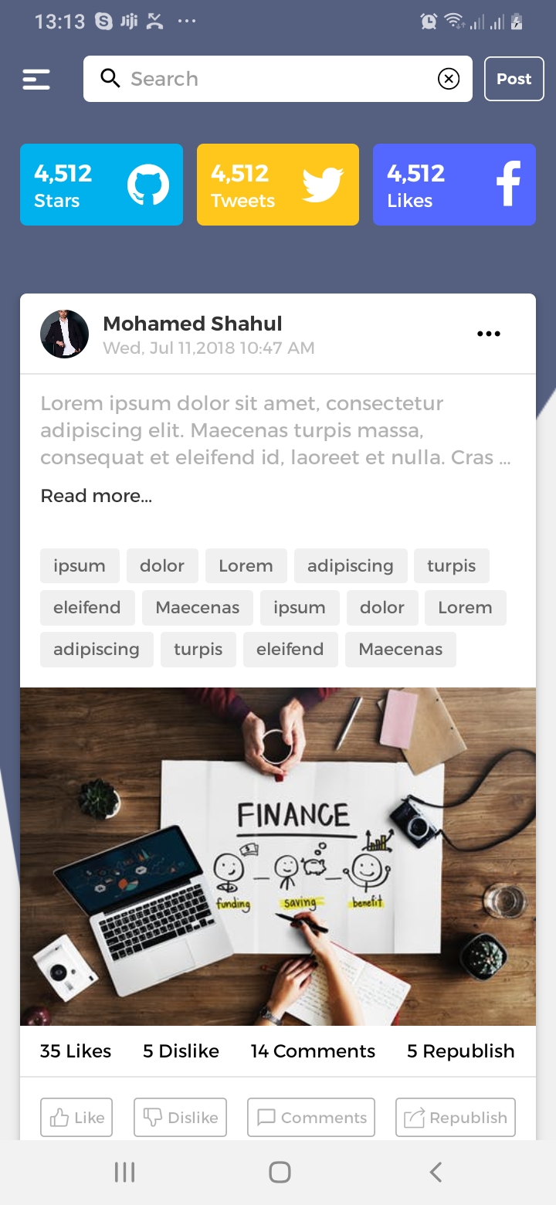
Task: Tap Android back navigation arrow
Action: point(436,1172)
